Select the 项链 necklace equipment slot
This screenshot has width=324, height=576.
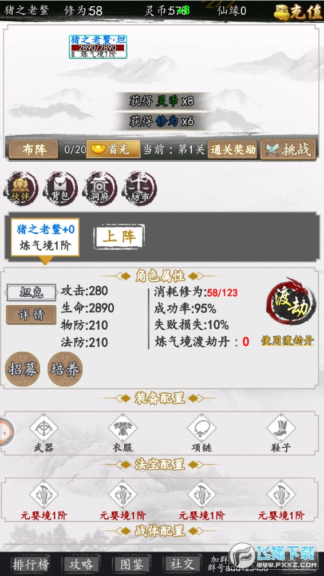point(201,433)
